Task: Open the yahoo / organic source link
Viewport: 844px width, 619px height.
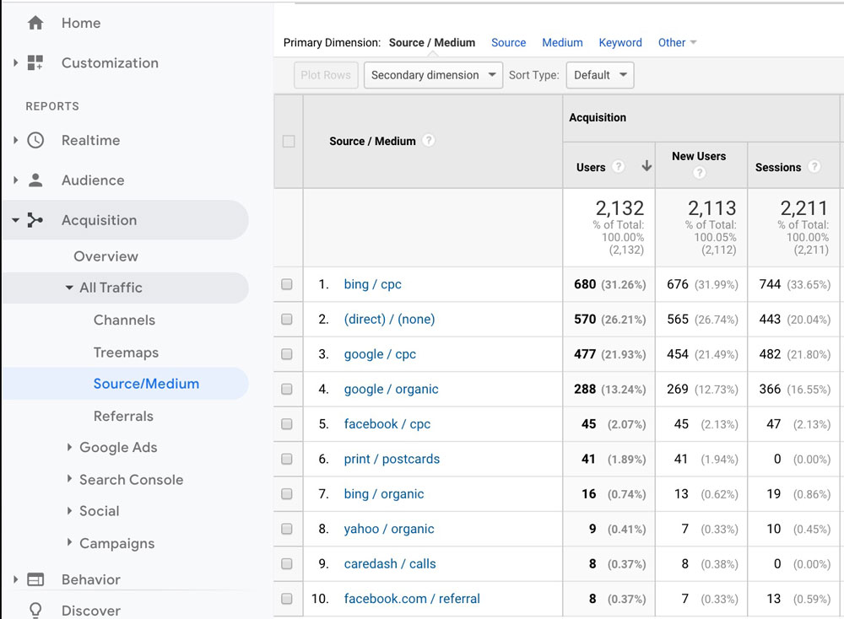Action: 389,529
